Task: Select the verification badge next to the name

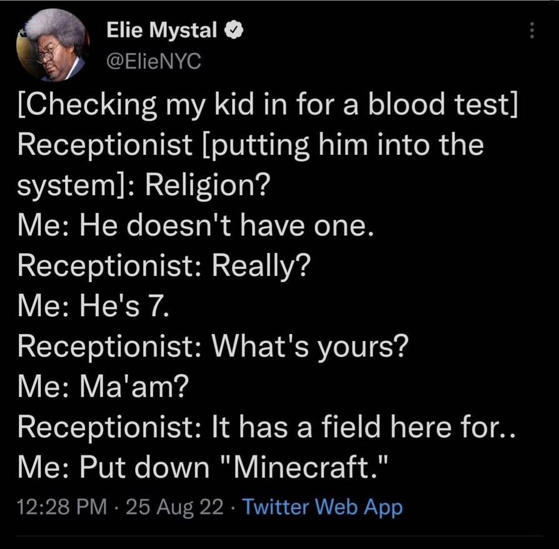Action: click(235, 29)
